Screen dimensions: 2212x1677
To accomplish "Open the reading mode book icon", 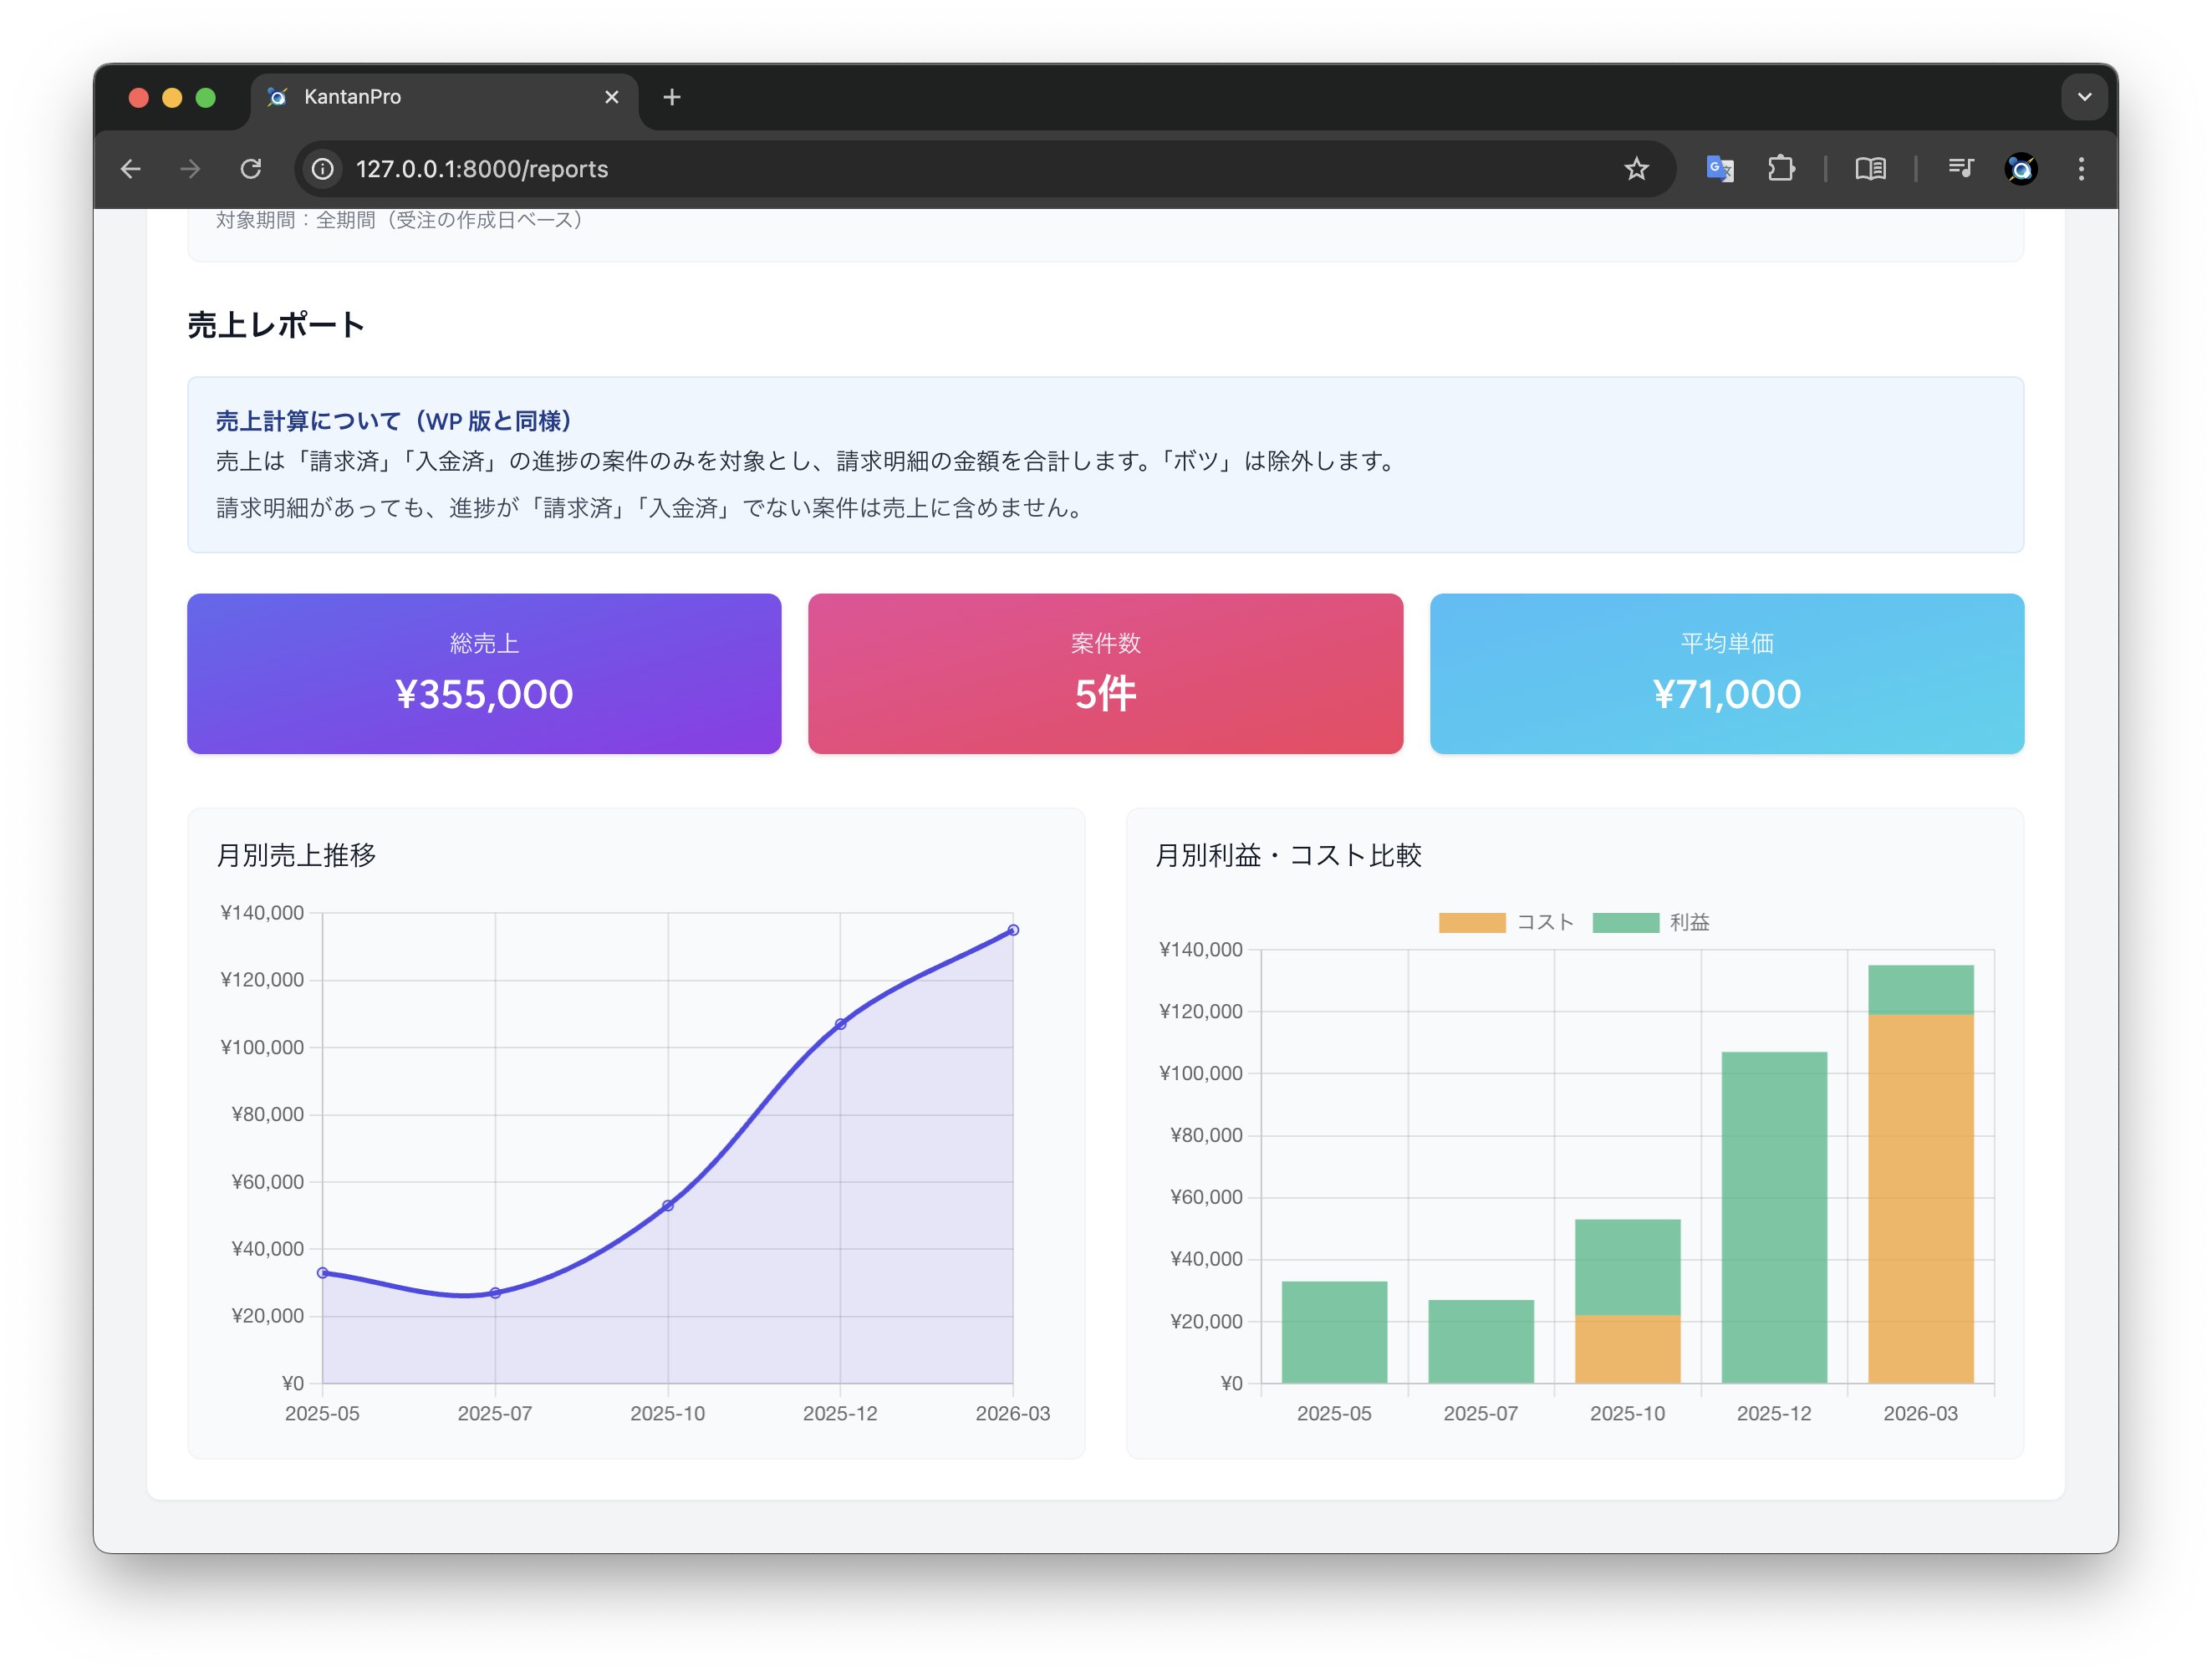I will click(x=1870, y=169).
